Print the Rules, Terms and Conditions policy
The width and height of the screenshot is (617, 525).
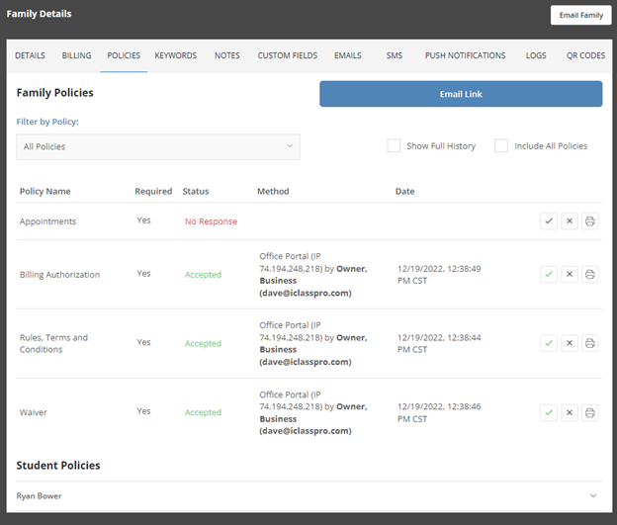click(590, 343)
